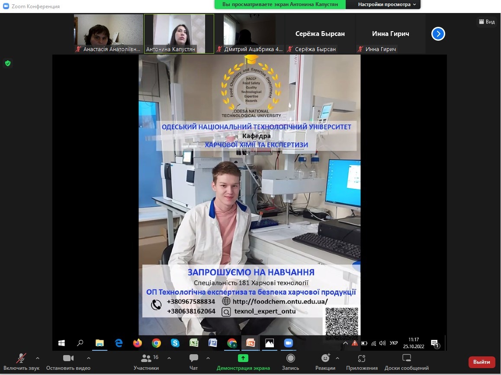Open second Chrome profile icon in taskbar
Viewport: 501px width, 375px height.
pos(232,343)
